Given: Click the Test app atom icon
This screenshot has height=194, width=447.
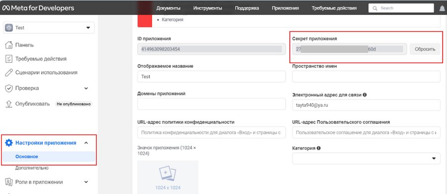Looking at the screenshot, I should [x=9, y=28].
